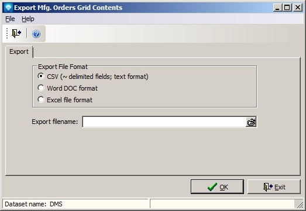Select the CSV delimited fields format option
This screenshot has height=211, width=306.
click(x=93, y=77)
